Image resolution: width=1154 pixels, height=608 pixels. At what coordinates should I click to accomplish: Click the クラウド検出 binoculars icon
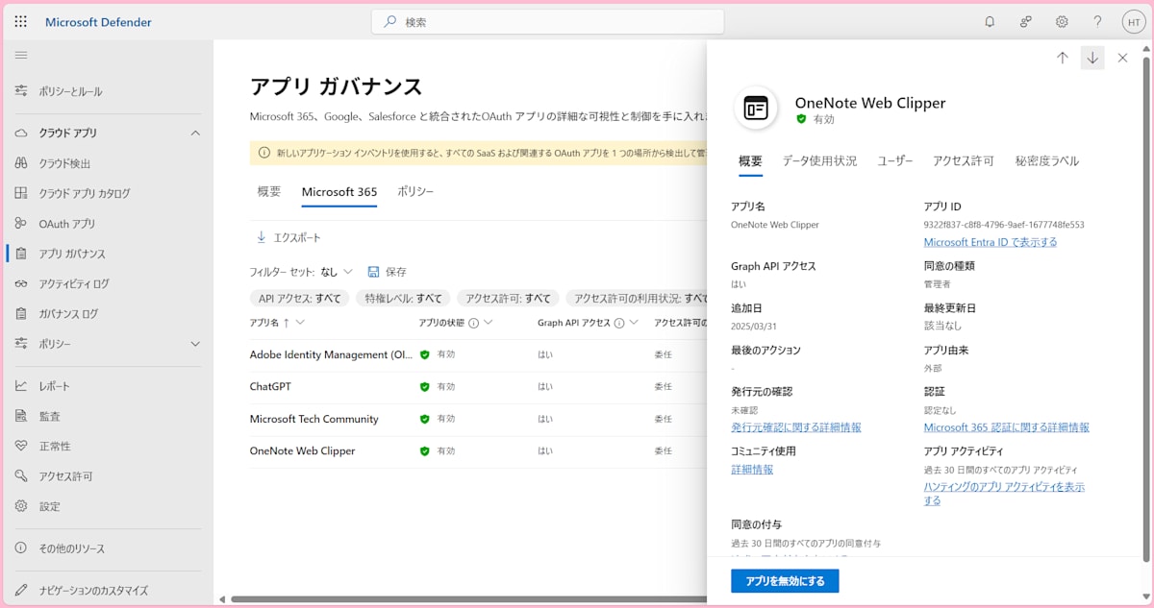coord(21,163)
